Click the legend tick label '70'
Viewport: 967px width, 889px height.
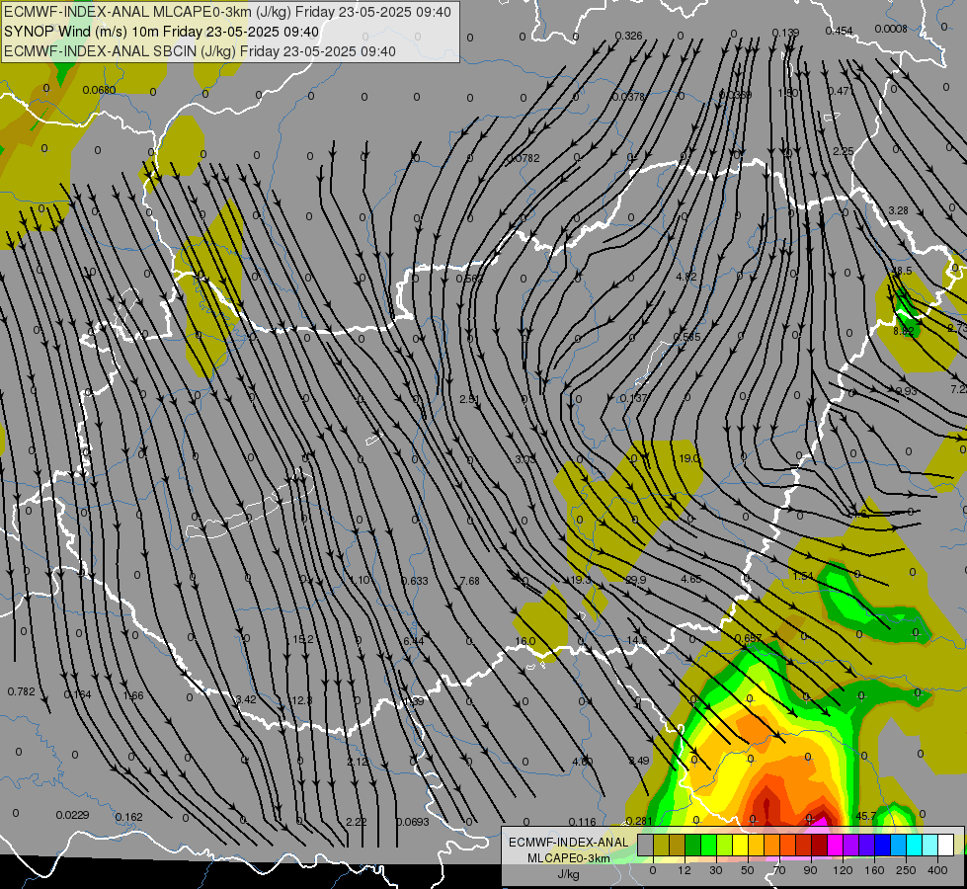779,870
